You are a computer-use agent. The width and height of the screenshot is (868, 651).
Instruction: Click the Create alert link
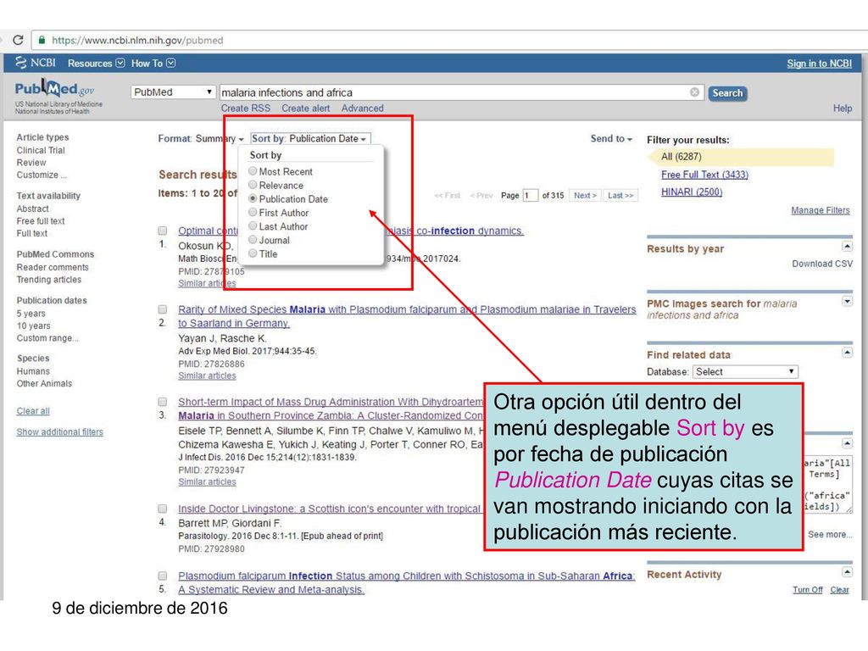pos(305,108)
